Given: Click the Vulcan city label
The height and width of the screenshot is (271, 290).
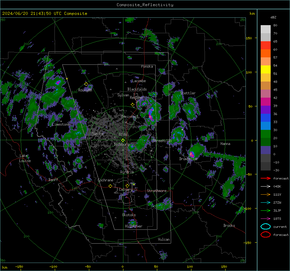Looking at the screenshot, I should 164,239.
